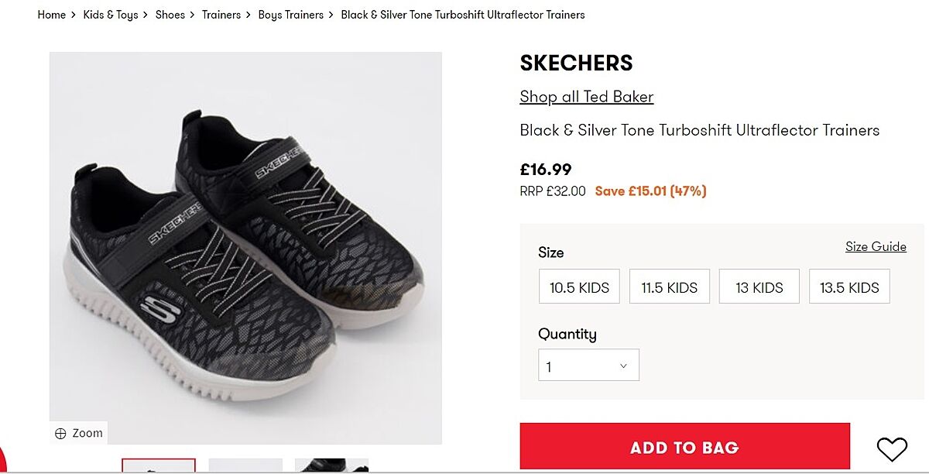The height and width of the screenshot is (474, 929).
Task: View the third product thumbnail
Action: point(331,465)
